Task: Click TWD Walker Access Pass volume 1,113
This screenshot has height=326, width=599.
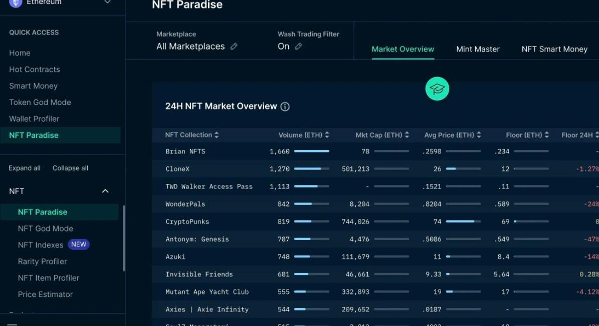Action: 280,186
